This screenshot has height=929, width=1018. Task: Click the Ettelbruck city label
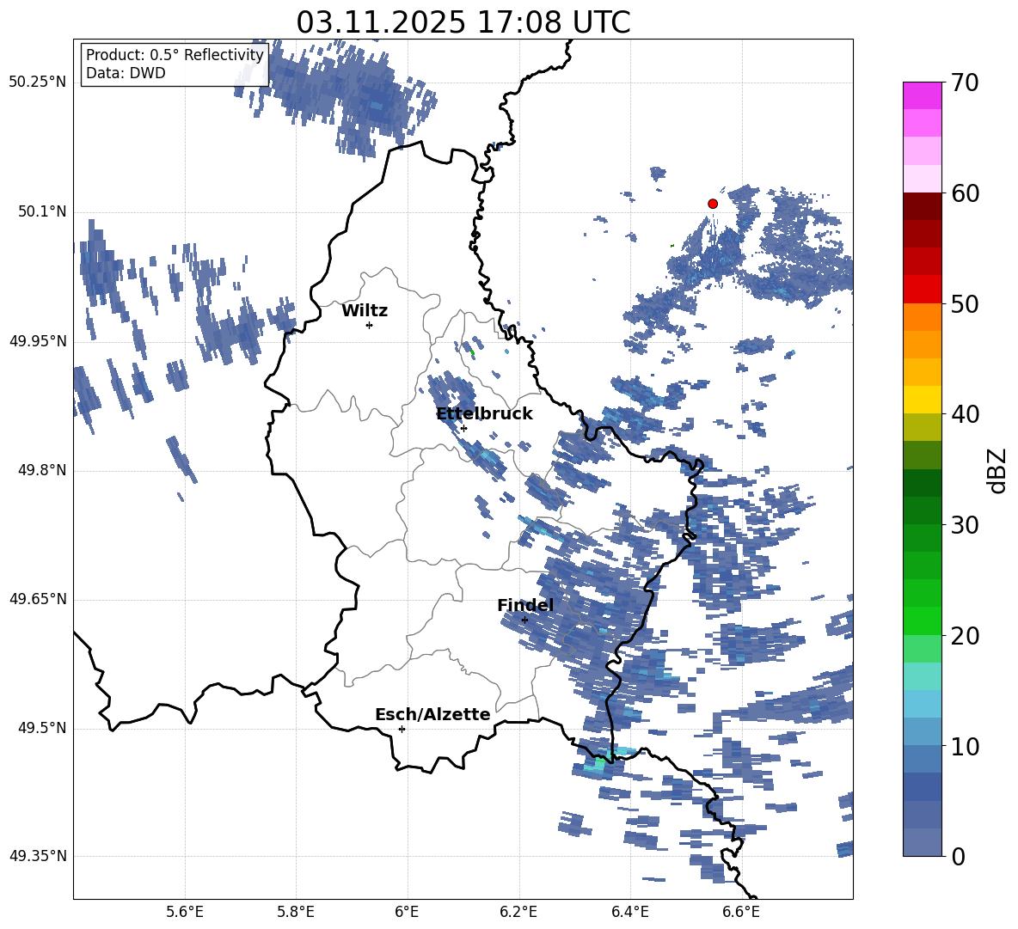pos(484,414)
